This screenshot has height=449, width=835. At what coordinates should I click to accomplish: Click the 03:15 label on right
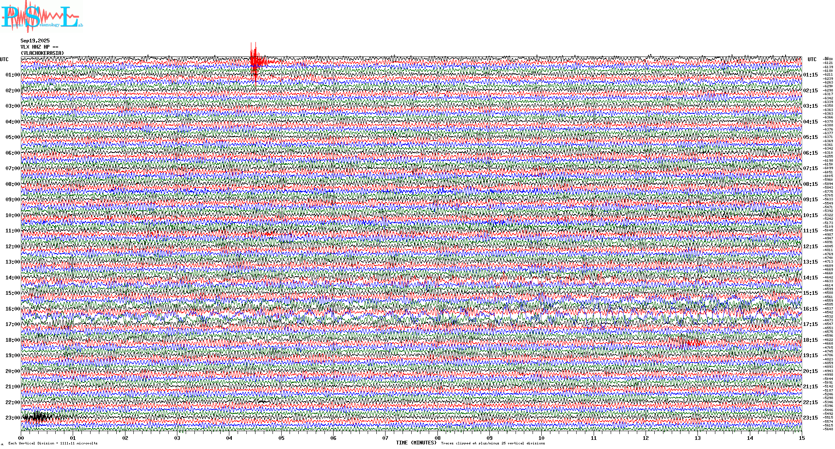810,106
